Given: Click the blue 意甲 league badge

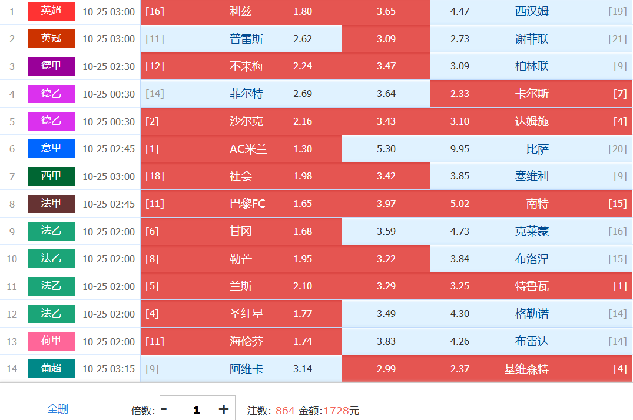Looking at the screenshot, I should point(51,149).
